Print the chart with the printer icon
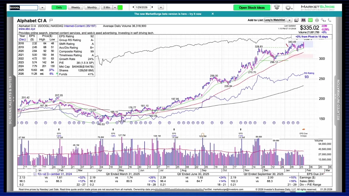The width and height of the screenshot is (349, 196). click(x=317, y=20)
